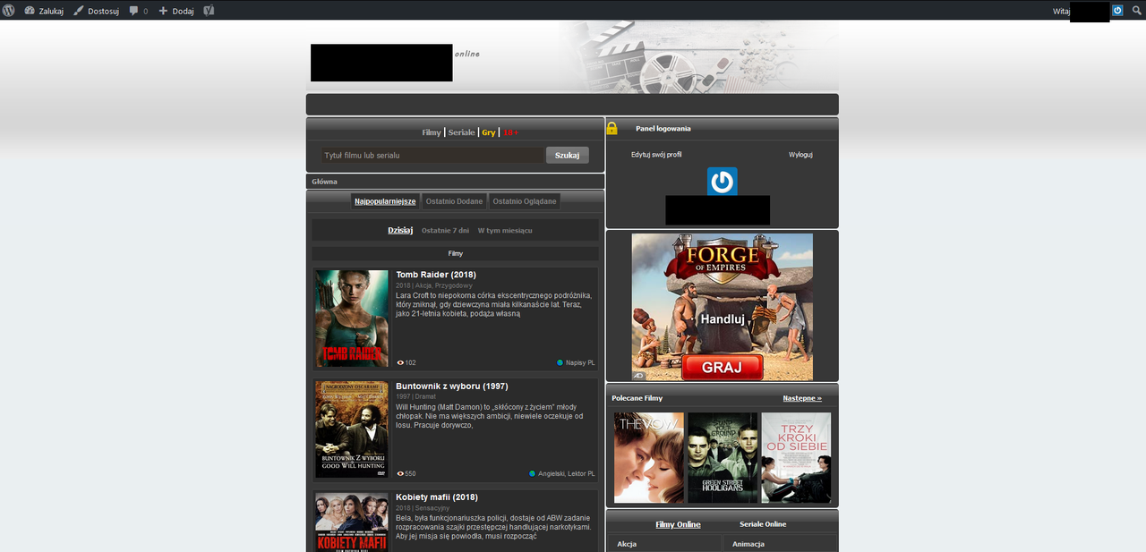Open the WordPress logo menu
This screenshot has width=1146, height=552.
[x=9, y=11]
